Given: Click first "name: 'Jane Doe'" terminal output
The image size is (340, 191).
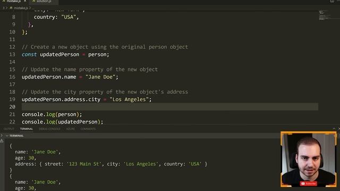Looking at the screenshot, I should pyautogui.click(x=38, y=152).
